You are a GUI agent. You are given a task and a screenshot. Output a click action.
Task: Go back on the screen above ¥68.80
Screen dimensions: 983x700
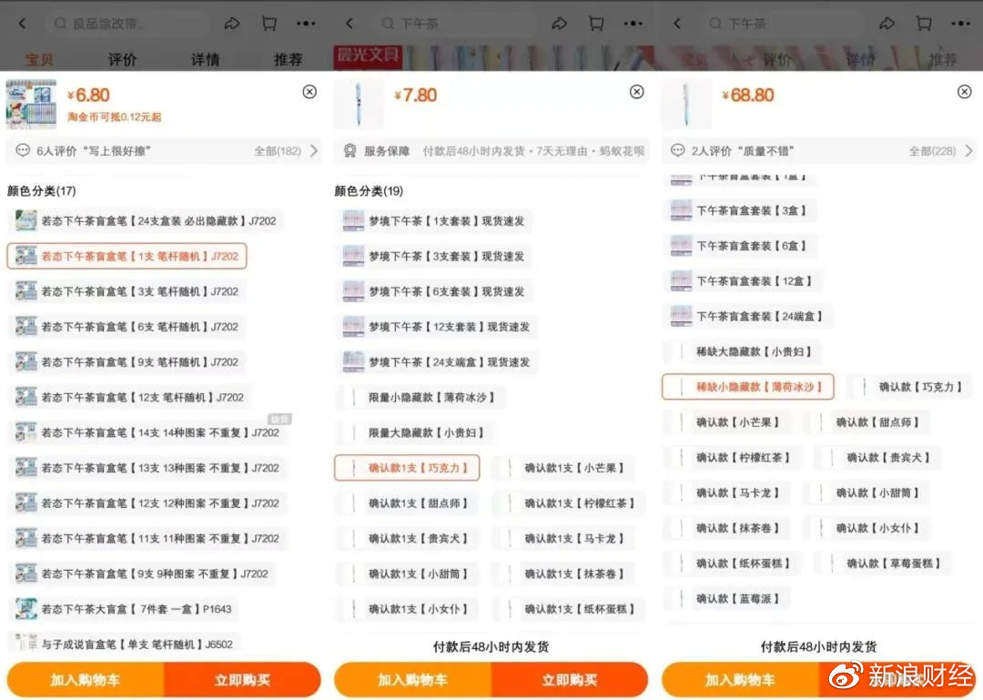tap(677, 24)
